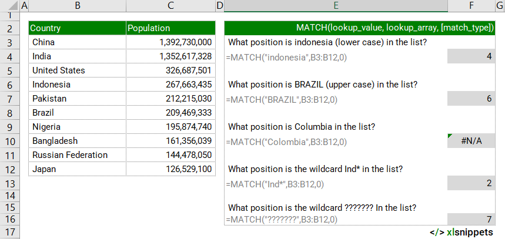This screenshot has height=239, width=505.
Task: Select the MATCH "Colombia" formula cell
Action: pos(336,142)
